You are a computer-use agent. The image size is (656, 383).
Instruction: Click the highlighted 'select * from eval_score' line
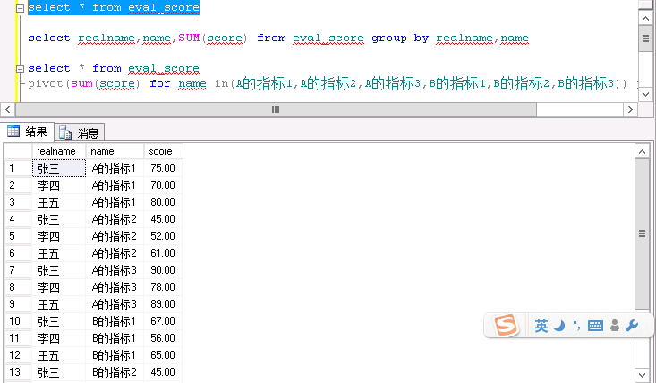pyautogui.click(x=114, y=8)
